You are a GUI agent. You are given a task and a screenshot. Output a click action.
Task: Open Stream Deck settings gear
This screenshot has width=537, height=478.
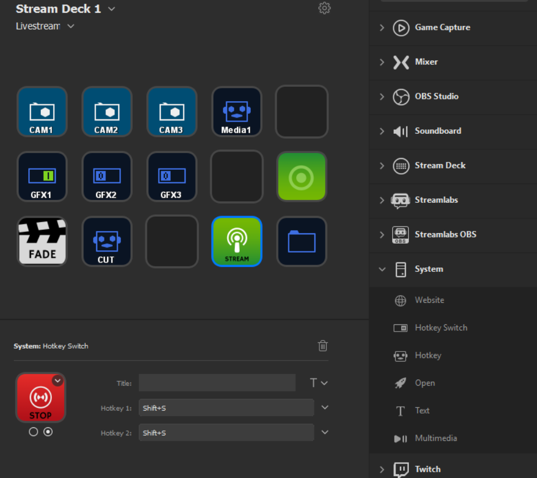pos(324,8)
